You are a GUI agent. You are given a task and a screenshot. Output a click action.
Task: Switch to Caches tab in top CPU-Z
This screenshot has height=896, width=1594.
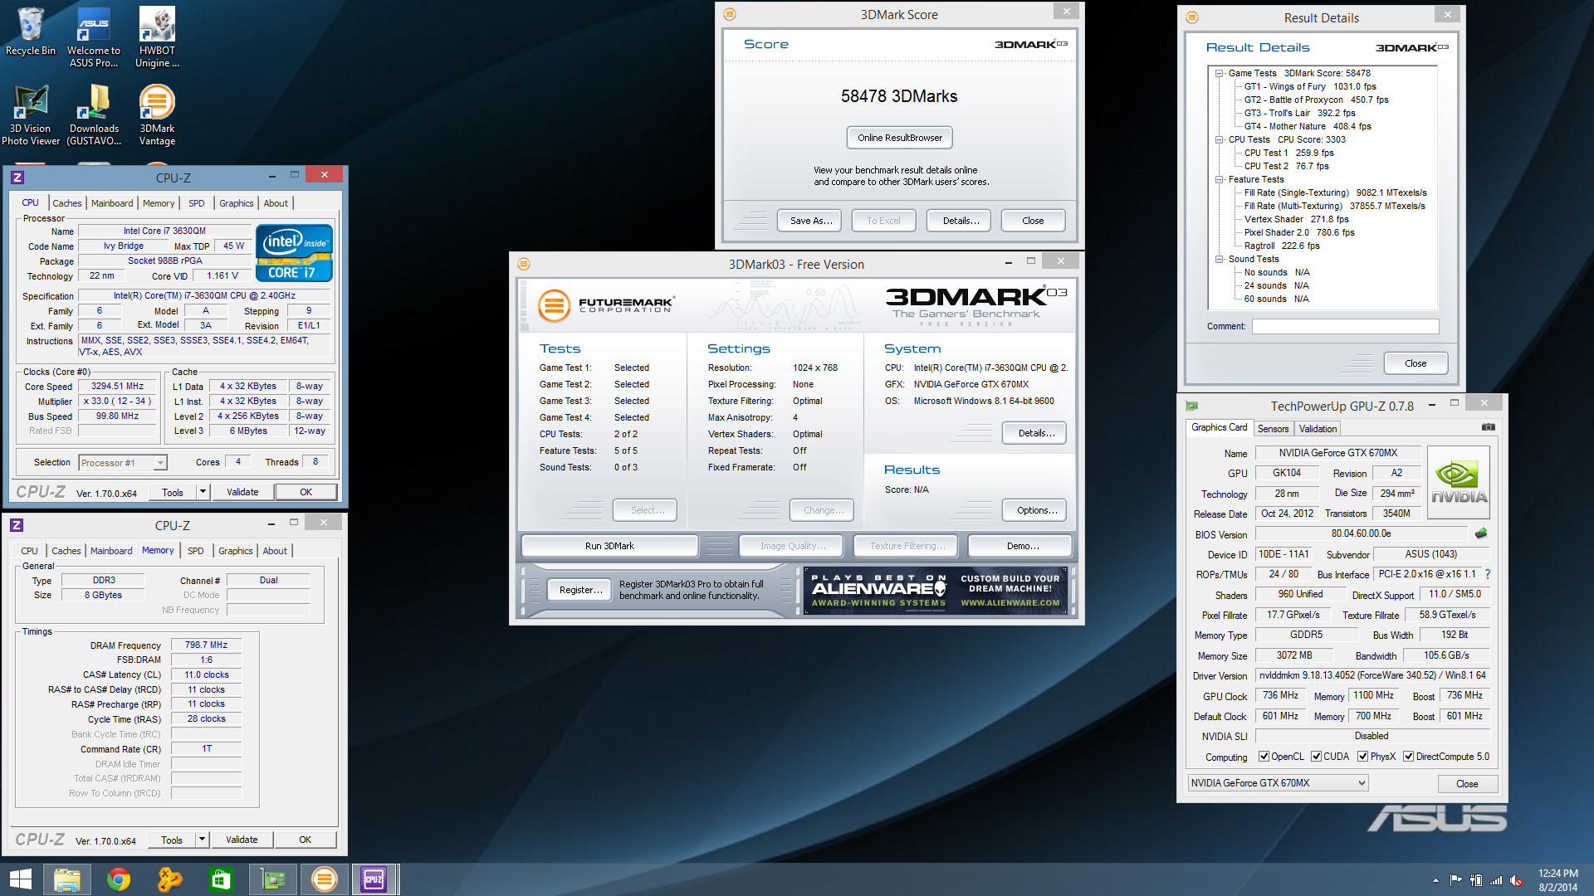pos(67,203)
